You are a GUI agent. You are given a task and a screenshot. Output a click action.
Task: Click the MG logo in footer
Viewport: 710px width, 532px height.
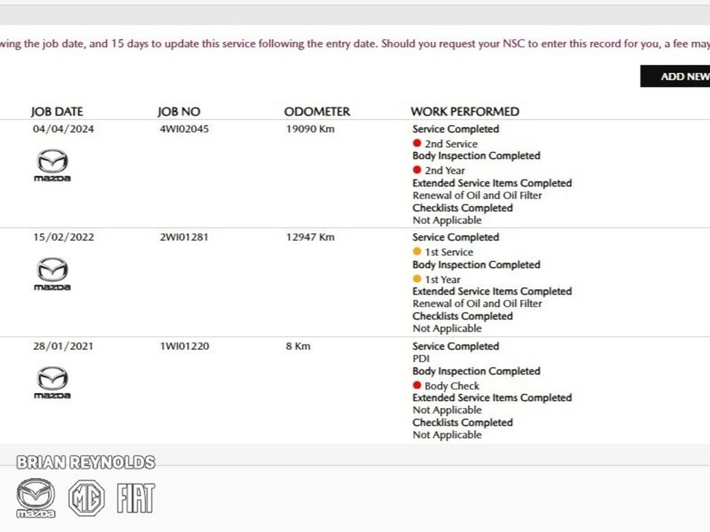pos(86,498)
